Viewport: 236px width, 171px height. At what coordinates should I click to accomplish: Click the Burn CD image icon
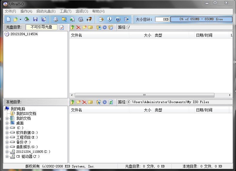click(x=89, y=19)
